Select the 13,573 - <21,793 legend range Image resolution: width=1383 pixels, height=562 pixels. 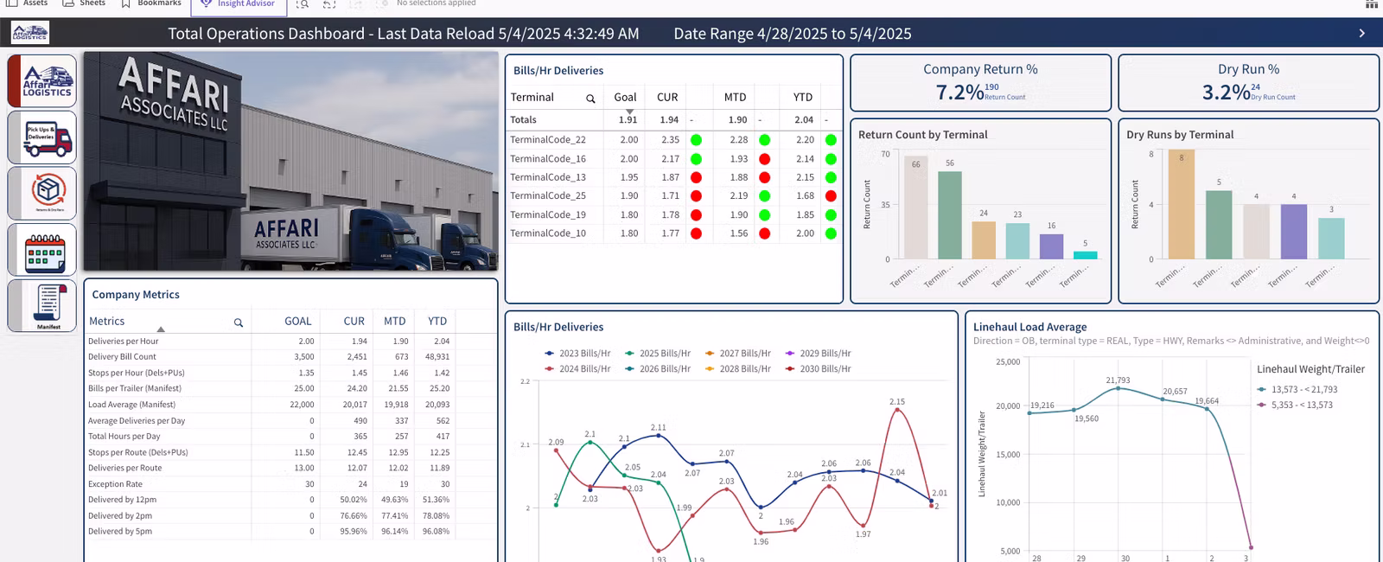point(1297,390)
